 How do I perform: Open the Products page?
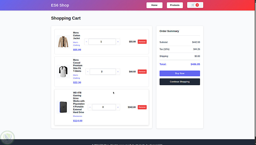[175, 5]
